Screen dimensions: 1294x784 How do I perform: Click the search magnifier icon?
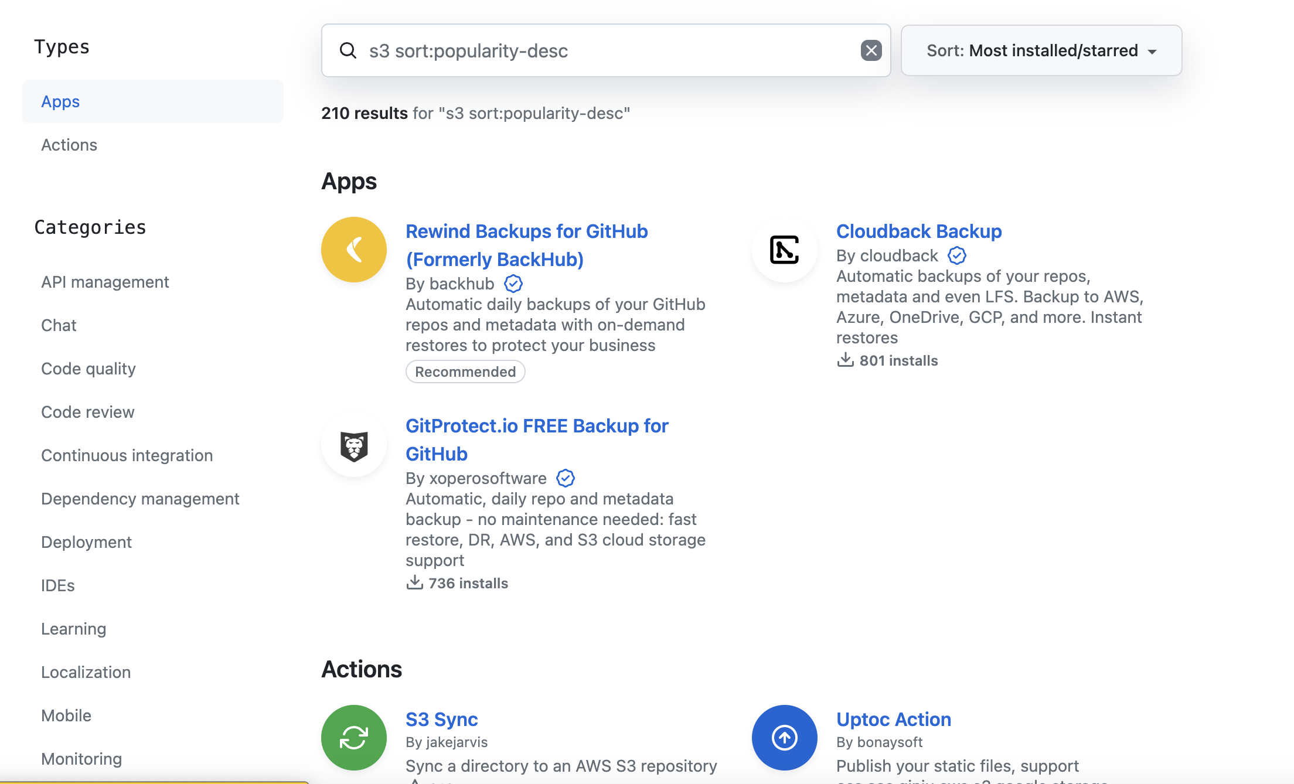pyautogui.click(x=348, y=50)
